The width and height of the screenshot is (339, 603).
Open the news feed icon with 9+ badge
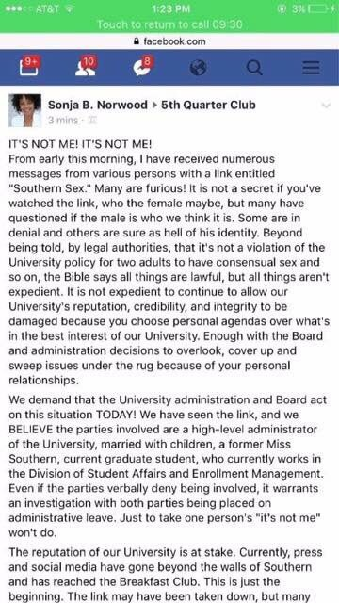coord(29,67)
